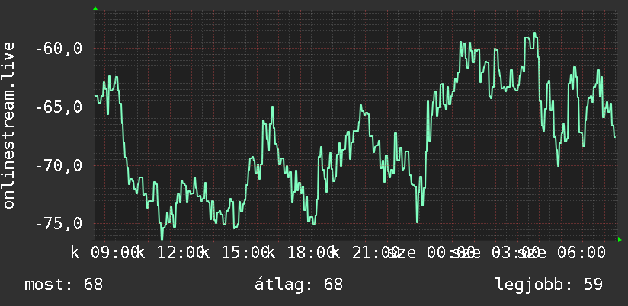This screenshot has height=306, width=628.
Task: Click the -75,0 y-axis label
Action: pyautogui.click(x=59, y=224)
